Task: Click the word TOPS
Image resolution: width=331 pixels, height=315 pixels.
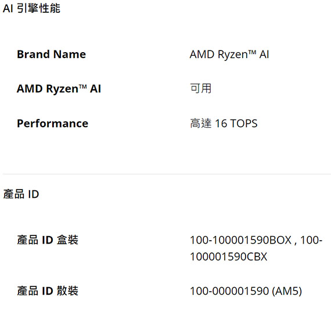Action: (x=244, y=124)
